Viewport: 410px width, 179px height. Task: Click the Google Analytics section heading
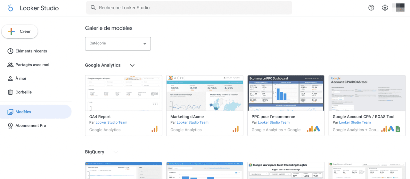(103, 65)
